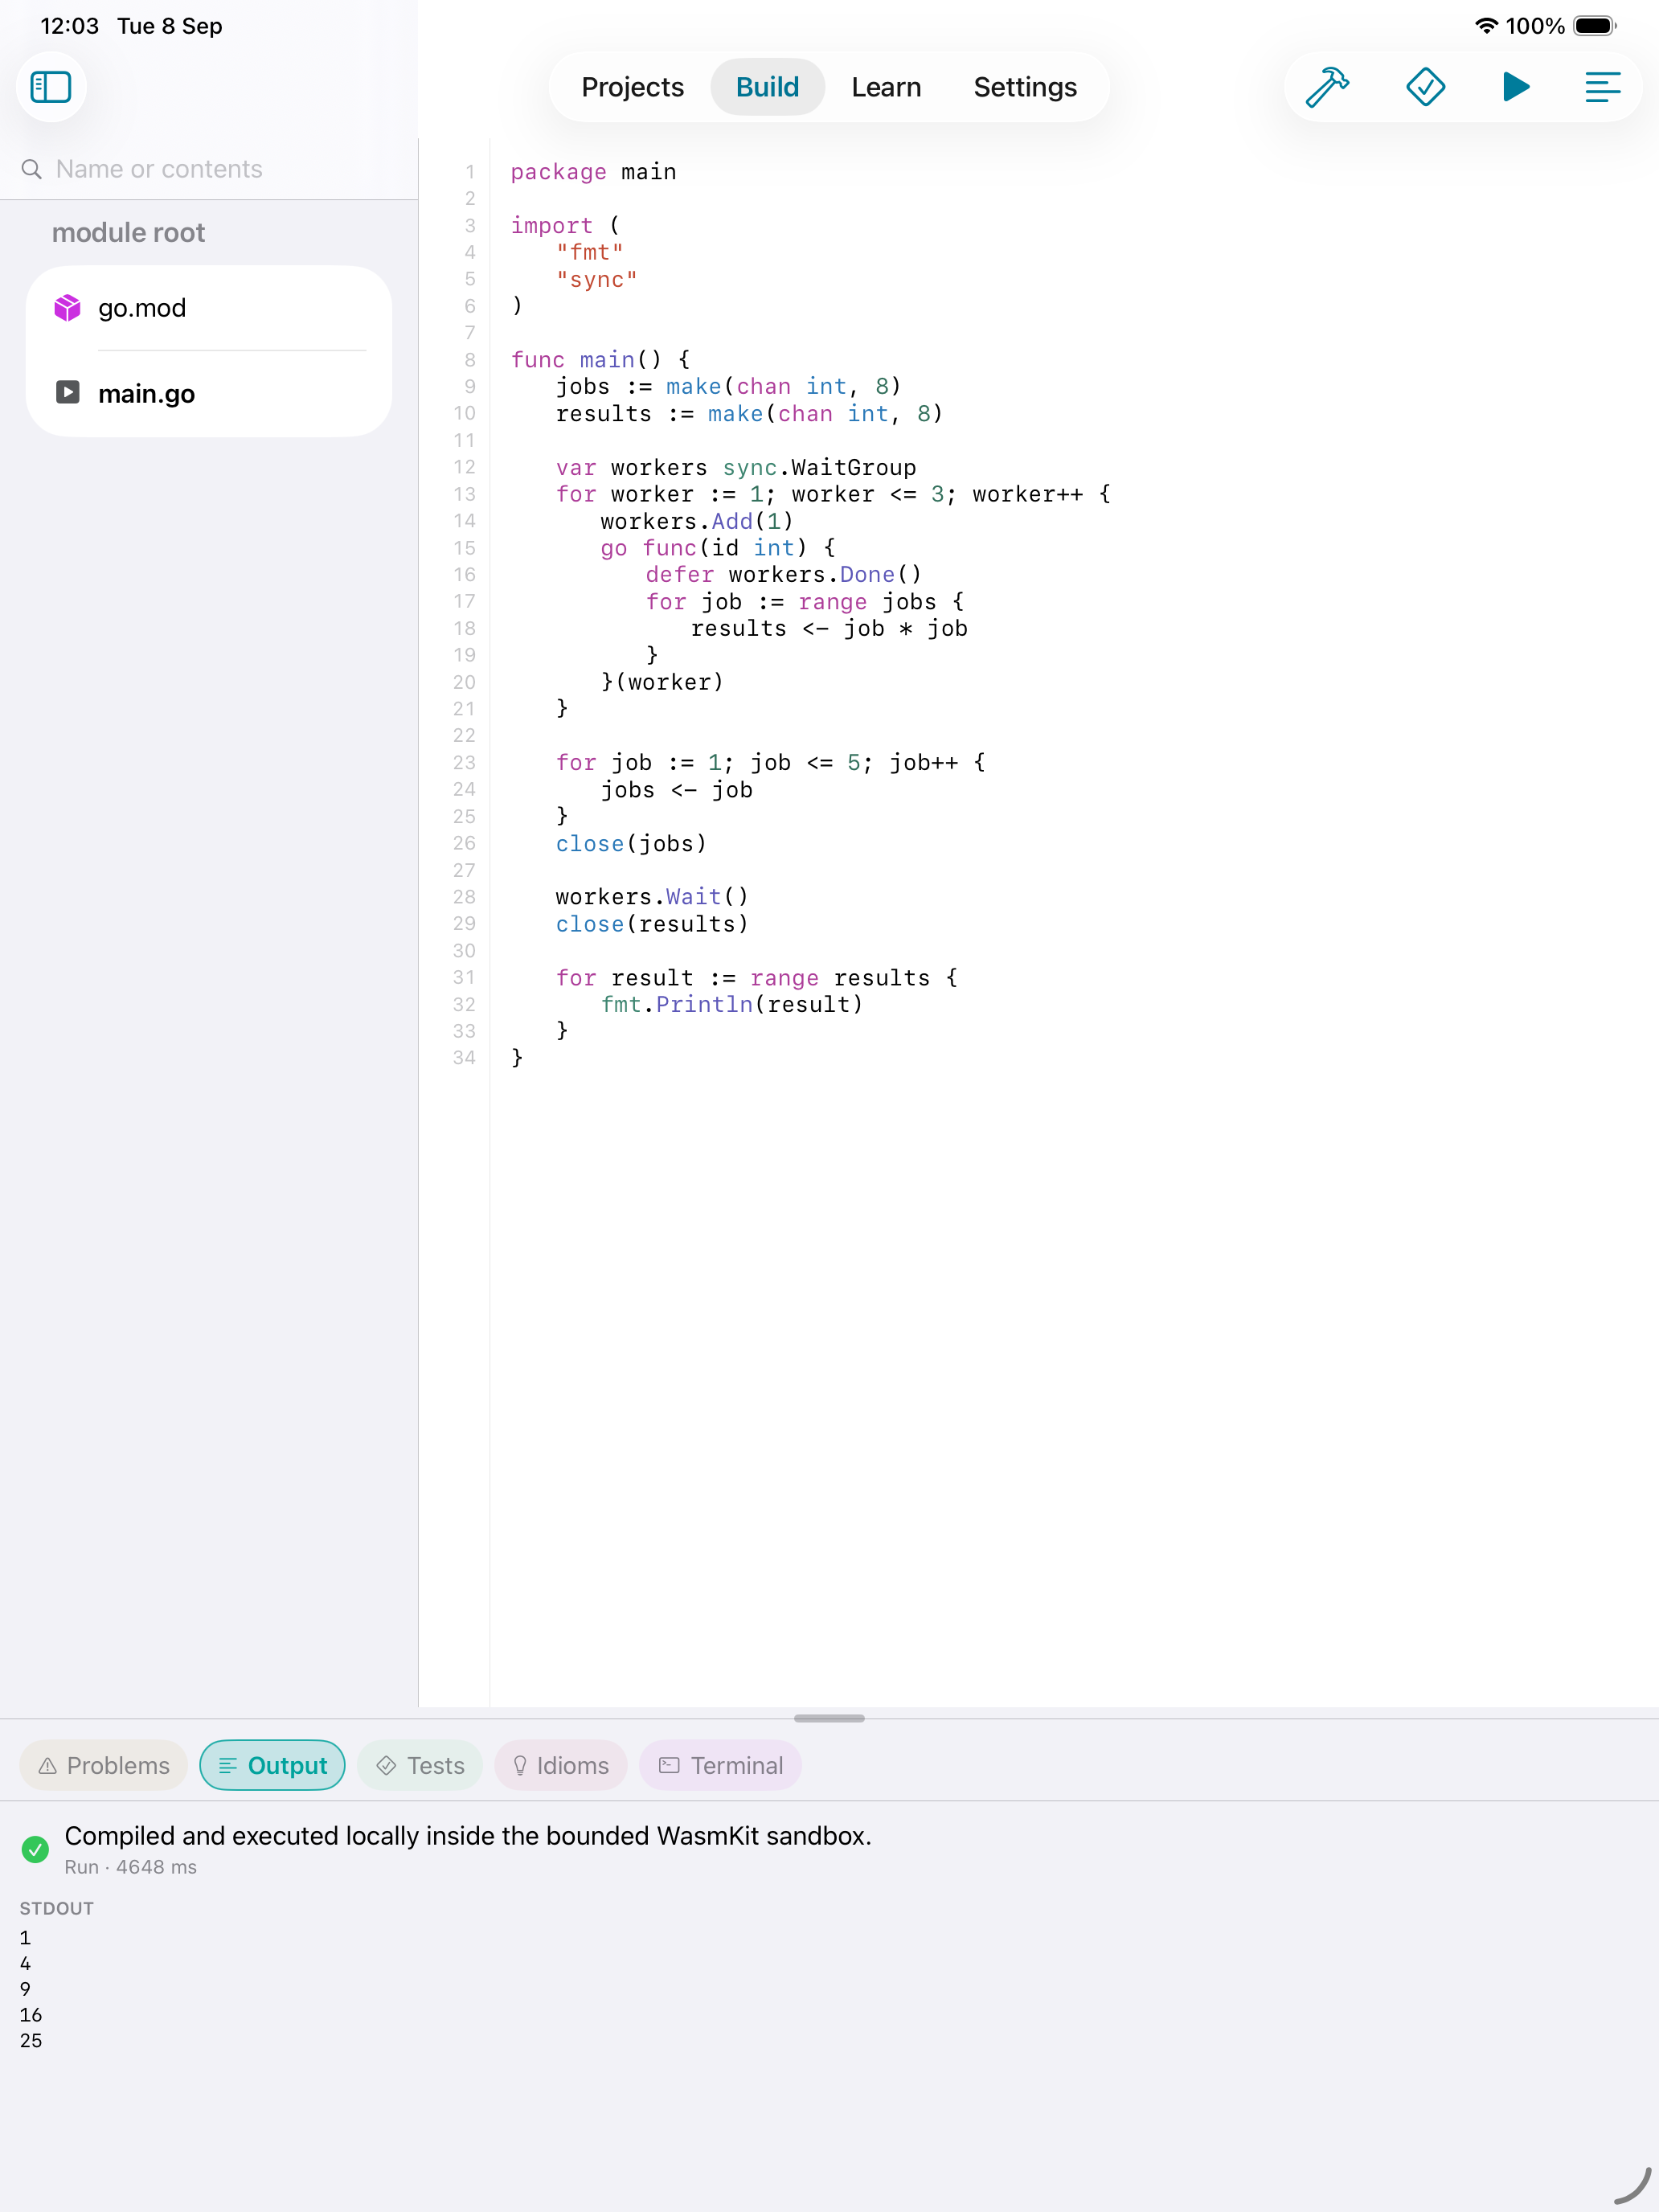Click the "sync" import line
Screen dimensions: 1659x2212
597,279
